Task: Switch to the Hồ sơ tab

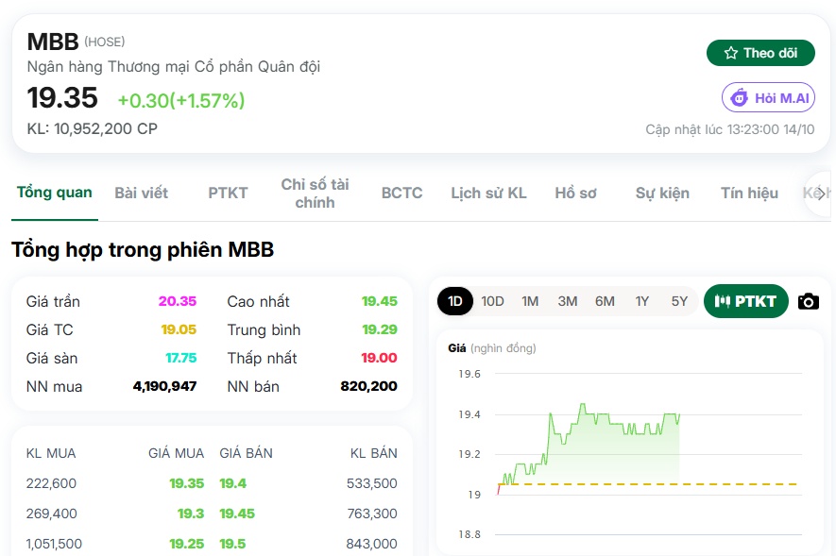Action: click(x=576, y=193)
